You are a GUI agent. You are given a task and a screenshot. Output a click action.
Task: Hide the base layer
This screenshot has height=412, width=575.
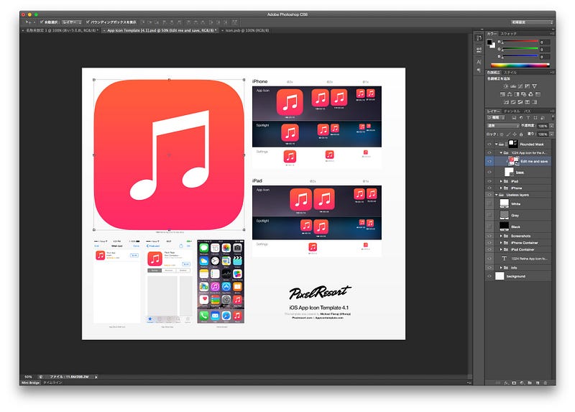(489, 172)
